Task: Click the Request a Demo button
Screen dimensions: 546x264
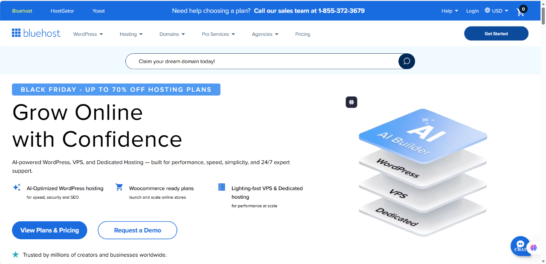Action: [137, 230]
